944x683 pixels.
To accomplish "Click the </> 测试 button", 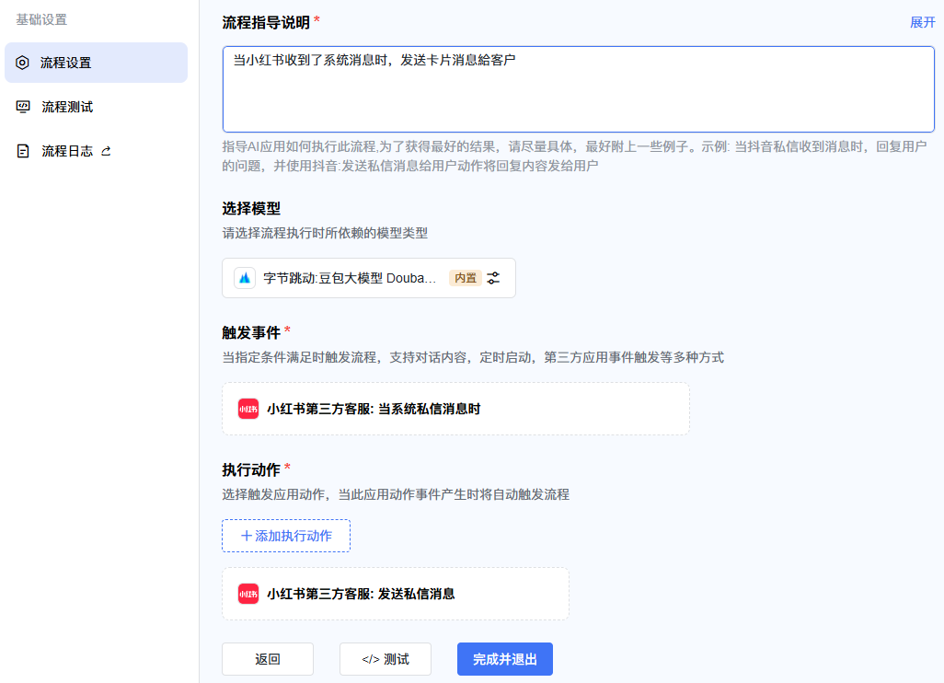I will [x=386, y=659].
